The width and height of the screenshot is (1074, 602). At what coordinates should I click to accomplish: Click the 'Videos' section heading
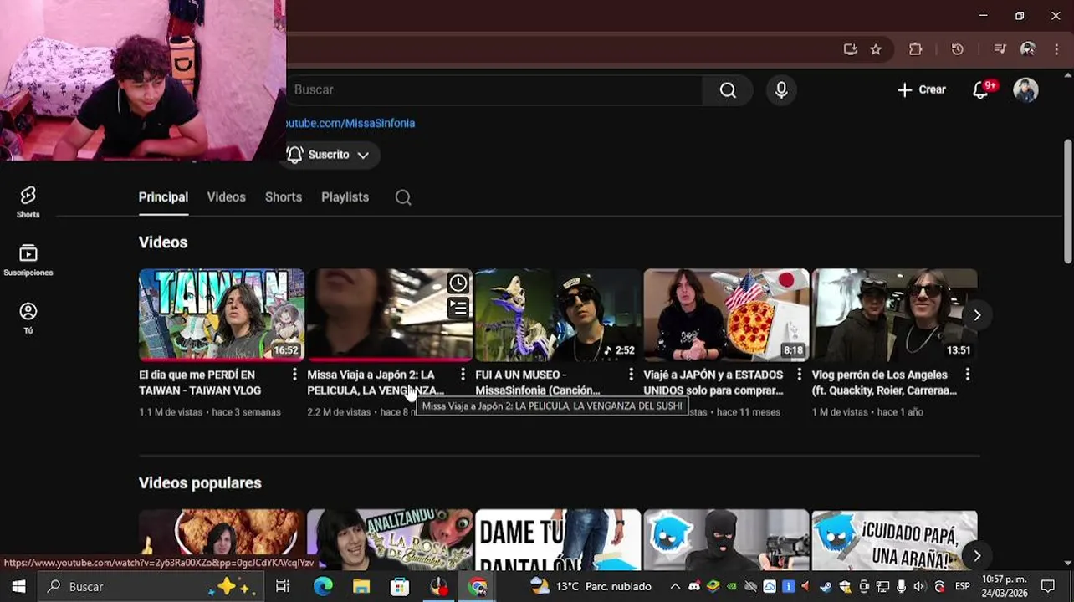[x=163, y=242]
